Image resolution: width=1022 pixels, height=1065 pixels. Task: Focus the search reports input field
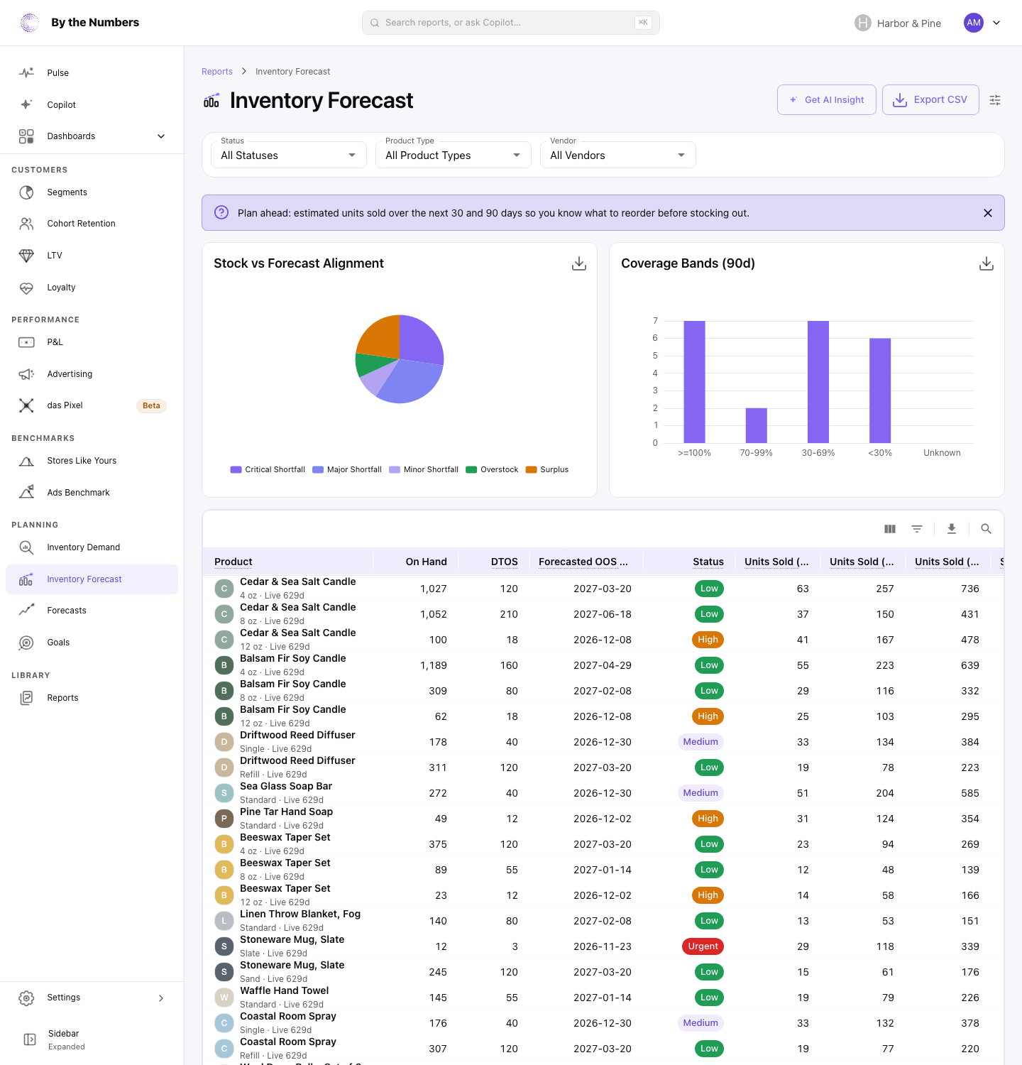(511, 23)
